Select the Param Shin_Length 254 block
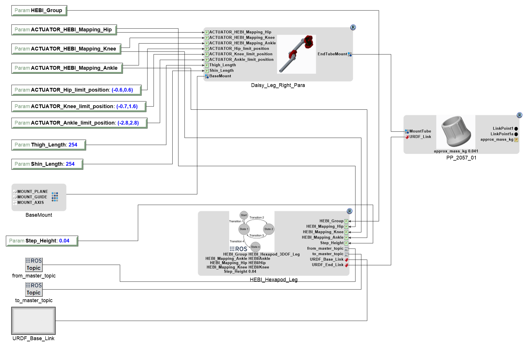Image resolution: width=530 pixels, height=348 pixels. click(x=47, y=164)
